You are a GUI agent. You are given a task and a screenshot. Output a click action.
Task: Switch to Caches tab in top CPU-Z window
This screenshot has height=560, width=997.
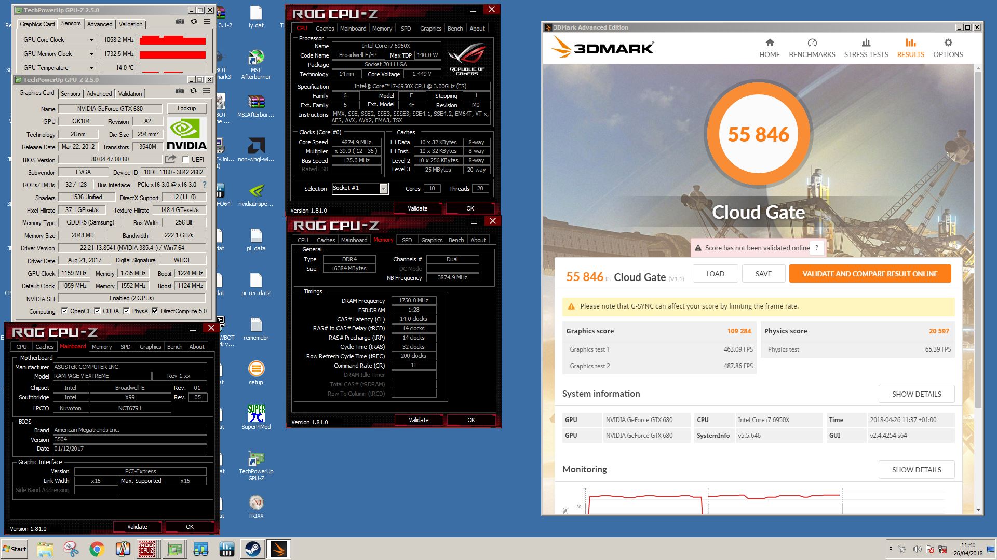tap(325, 29)
